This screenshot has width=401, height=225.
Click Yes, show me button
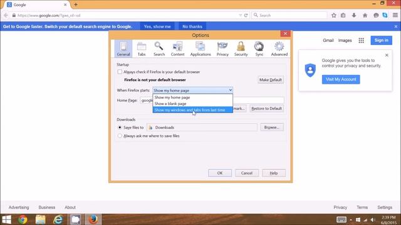tap(157, 26)
